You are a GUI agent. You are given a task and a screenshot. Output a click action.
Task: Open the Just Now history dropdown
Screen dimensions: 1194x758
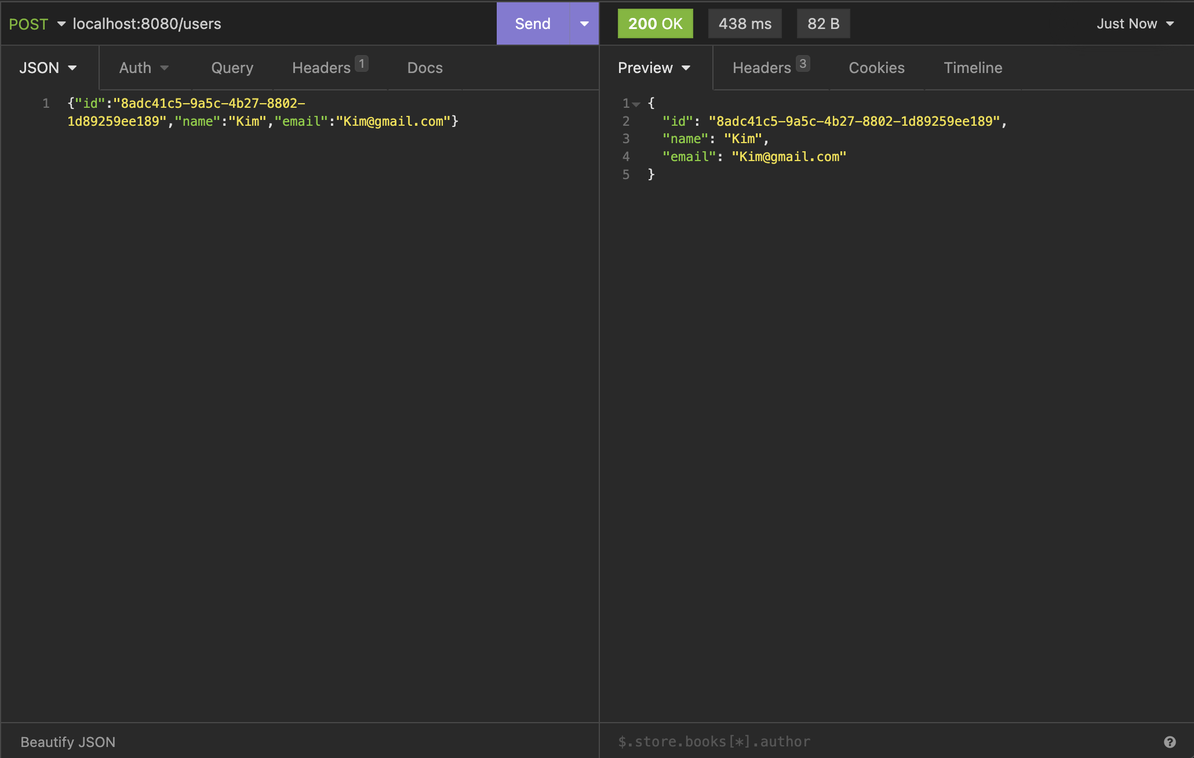[1135, 24]
